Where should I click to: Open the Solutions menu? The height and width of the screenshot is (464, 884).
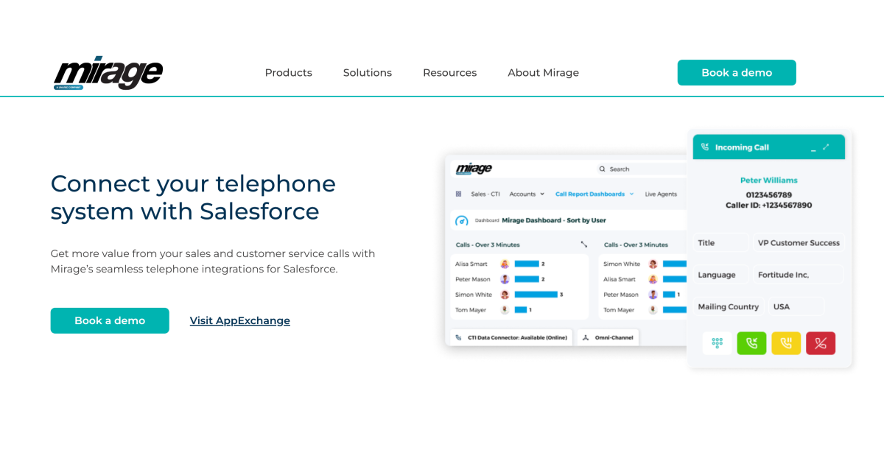368,73
